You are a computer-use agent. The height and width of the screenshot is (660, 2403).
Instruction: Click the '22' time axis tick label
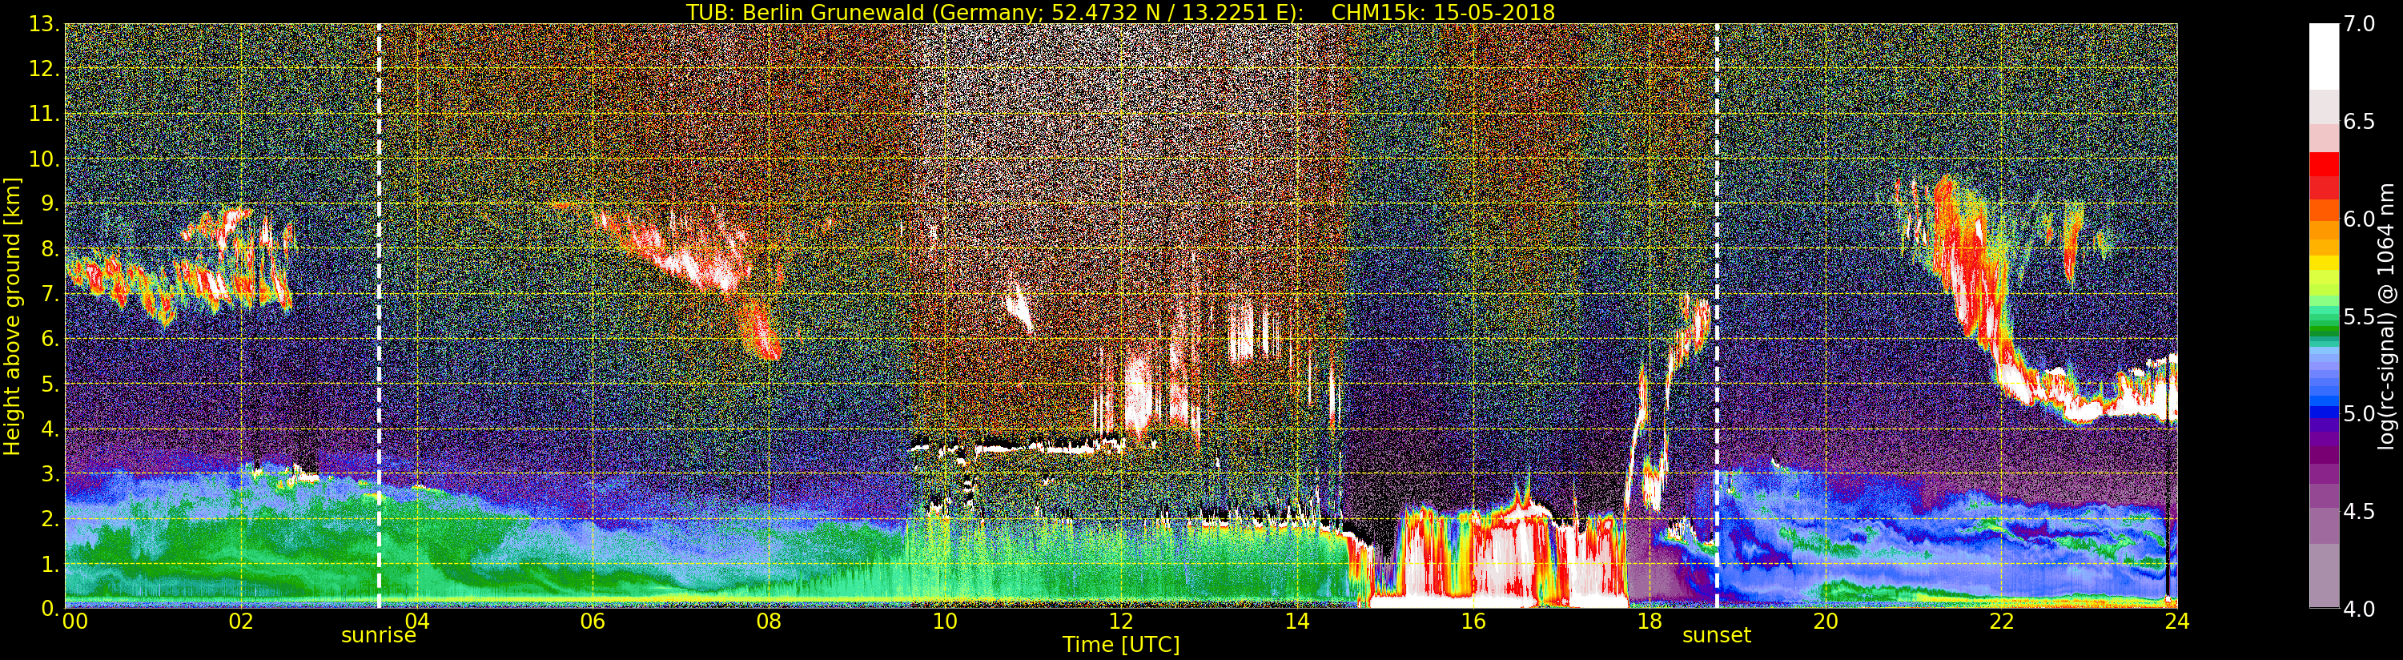click(x=2001, y=621)
